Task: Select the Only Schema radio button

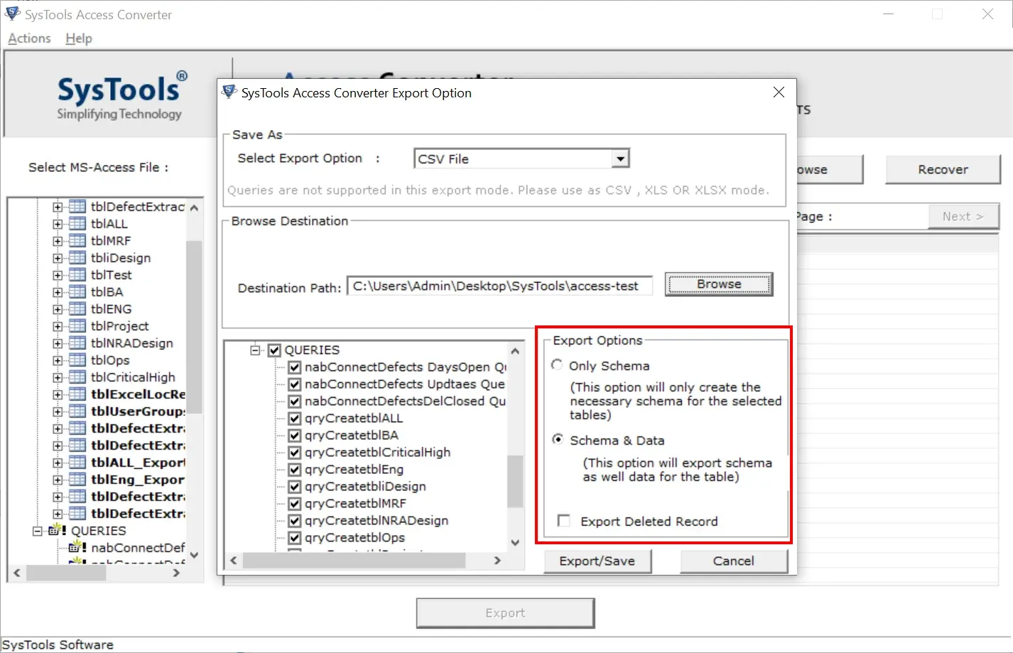Action: (x=557, y=365)
